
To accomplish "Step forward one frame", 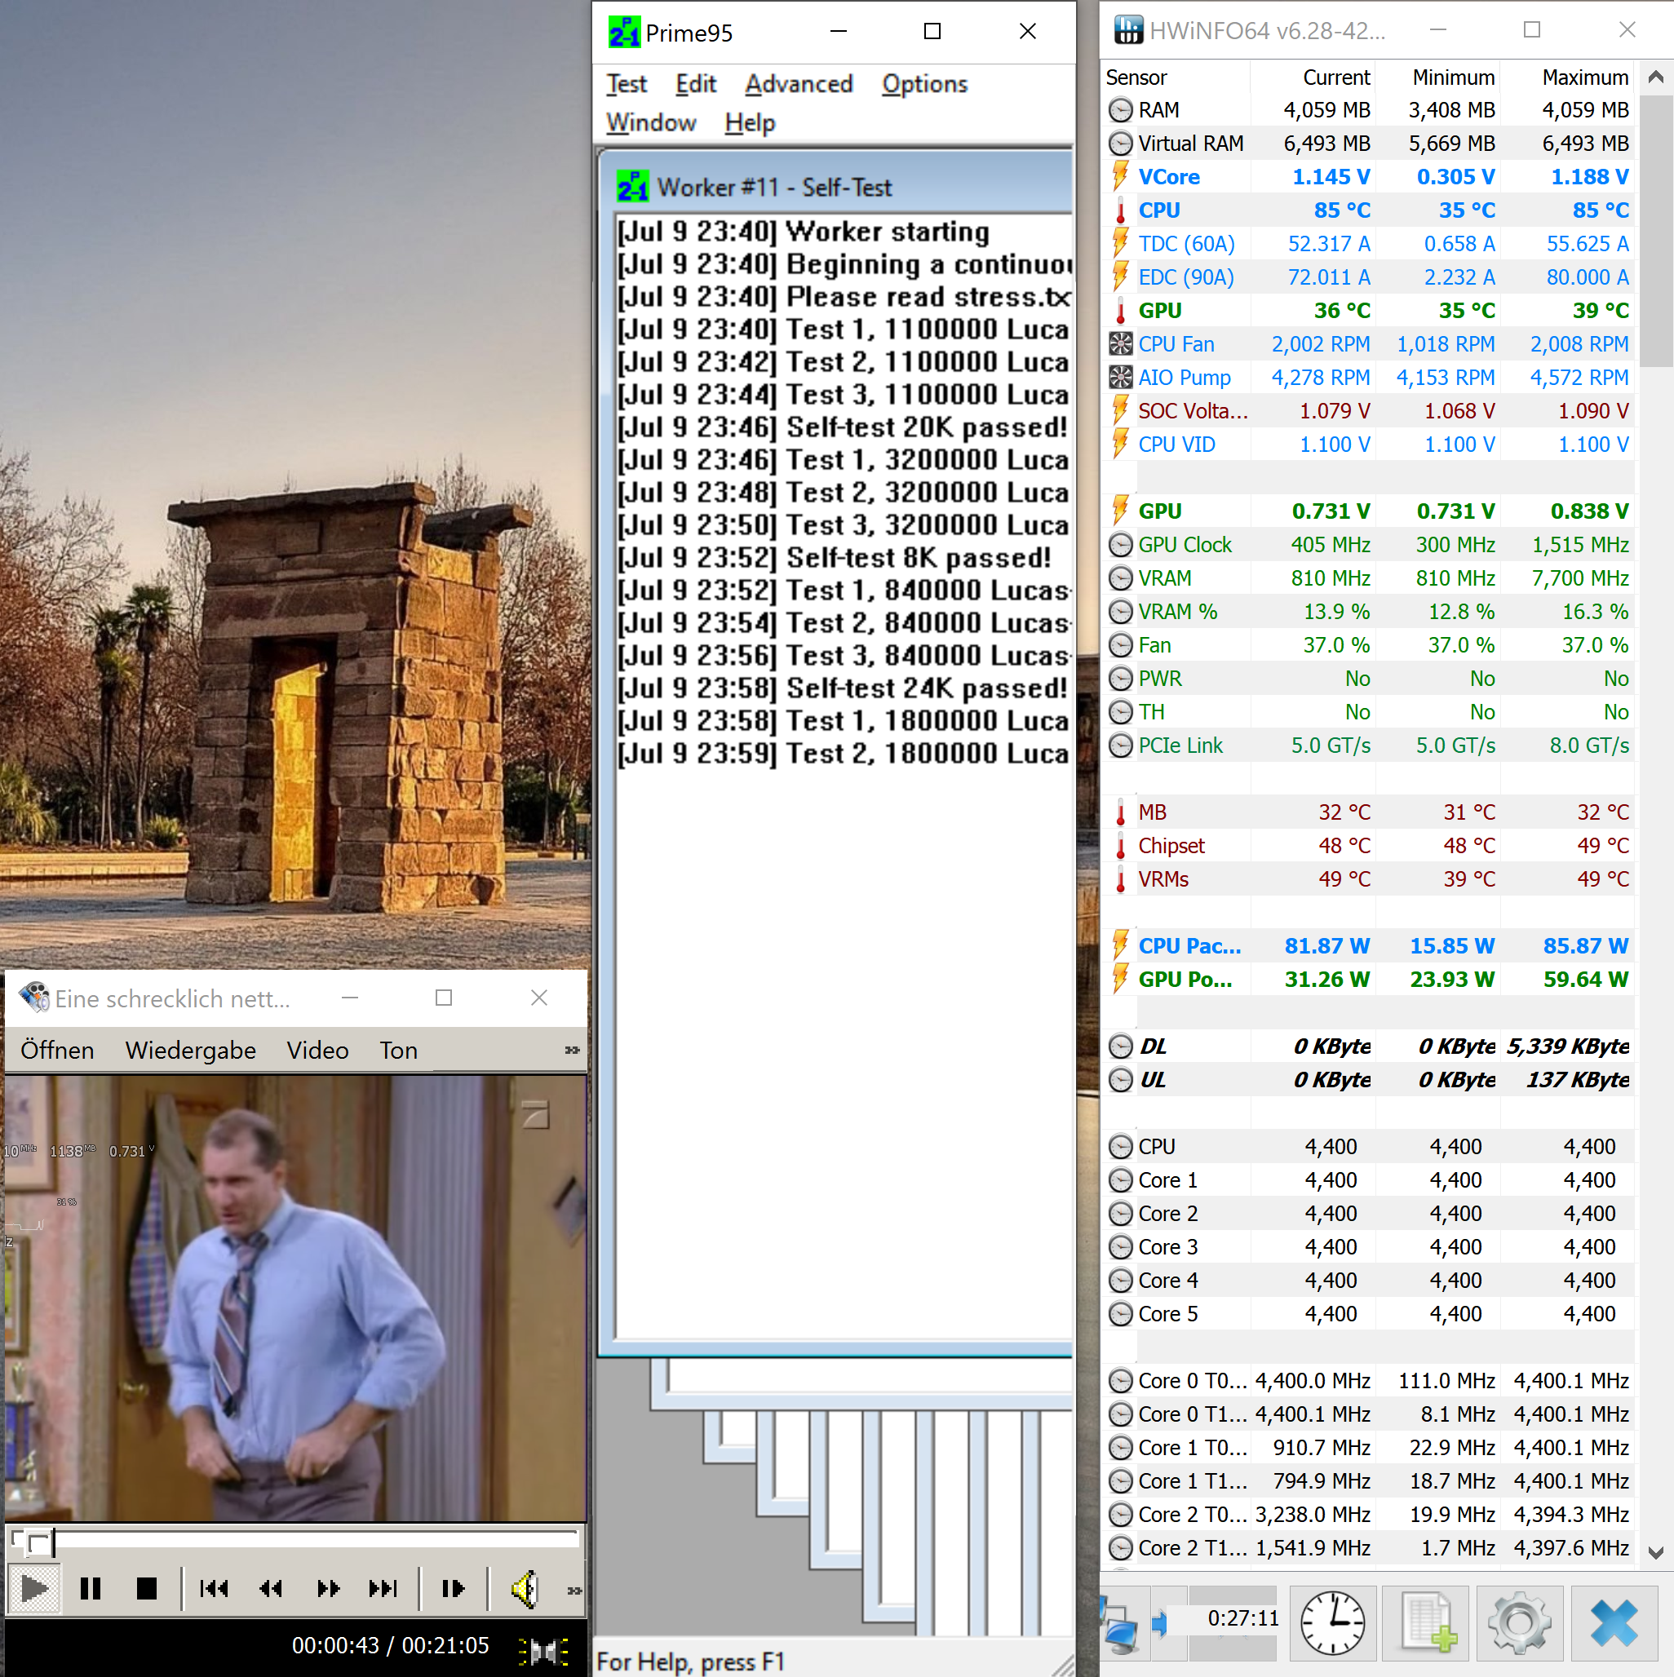I will pyautogui.click(x=453, y=1588).
